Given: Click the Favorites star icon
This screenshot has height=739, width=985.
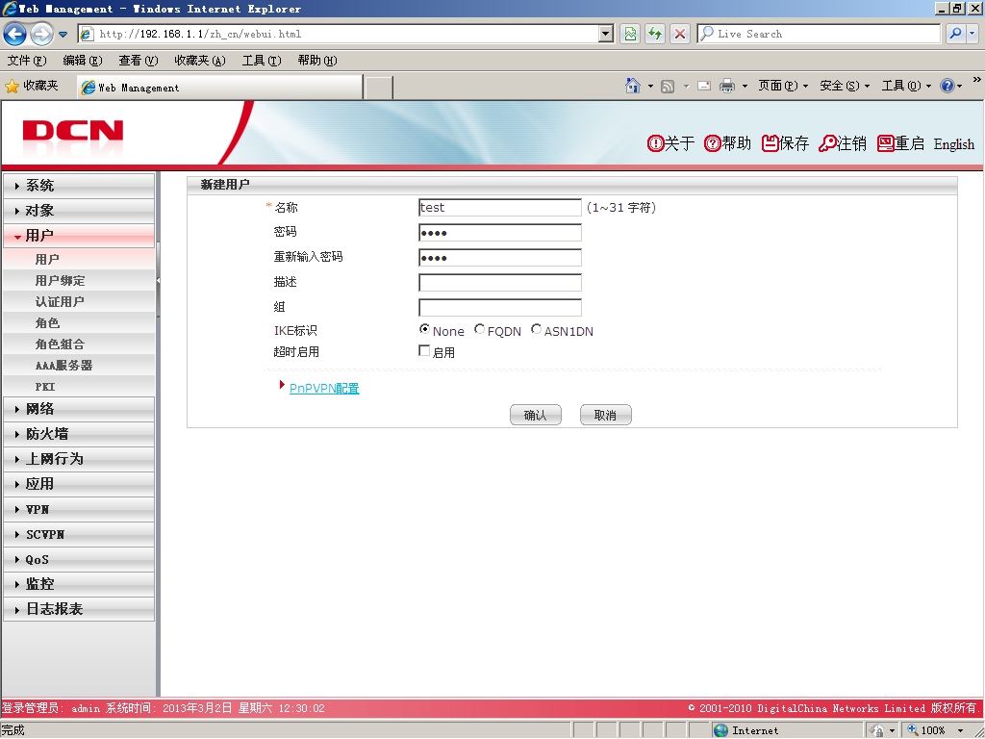Looking at the screenshot, I should [x=12, y=86].
